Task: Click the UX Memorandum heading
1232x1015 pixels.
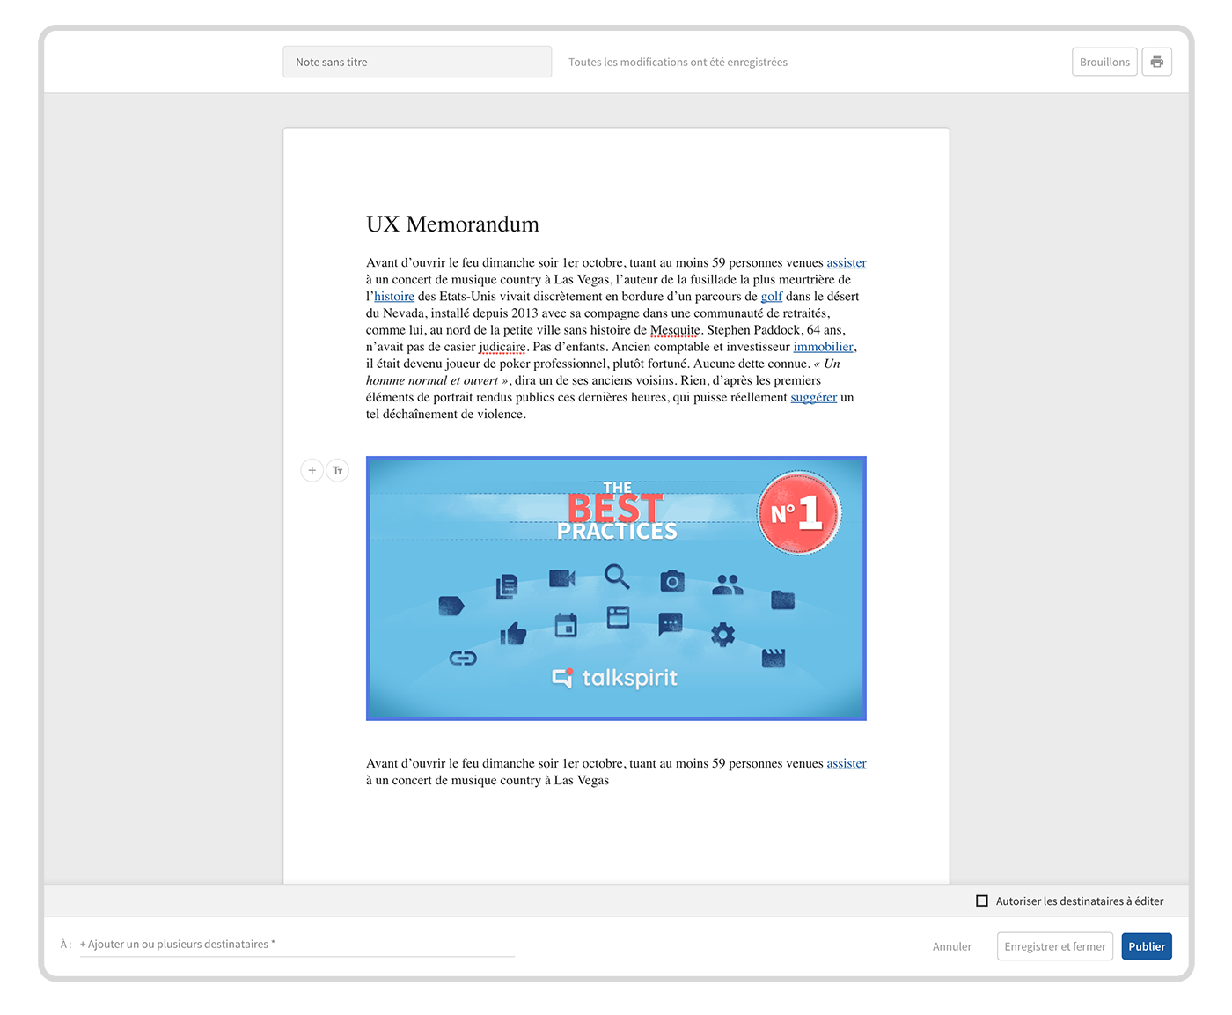Action: (x=452, y=224)
